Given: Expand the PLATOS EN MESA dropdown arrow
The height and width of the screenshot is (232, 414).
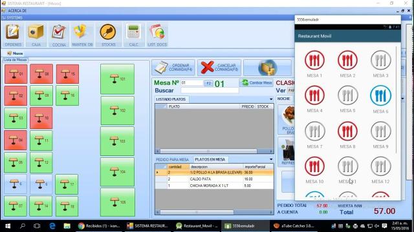Looking at the screenshot, I should coord(271,159).
